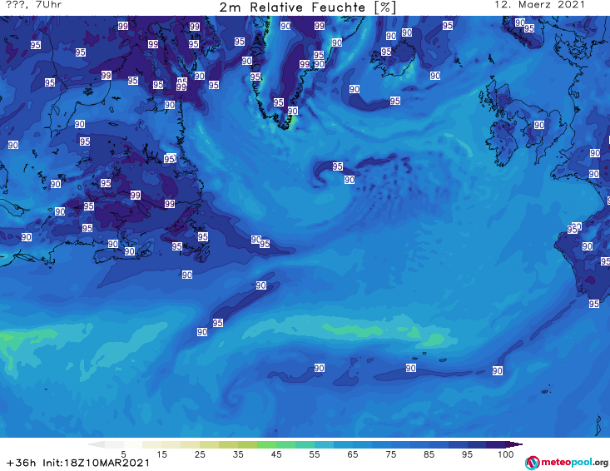Click the legend value '25'
The width and height of the screenshot is (610, 471).
click(x=200, y=454)
